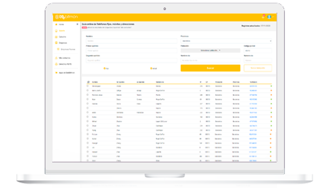330x188 pixels.
Task: Select the second radio option below Segundo apellido
Action: pyautogui.click(x=151, y=68)
